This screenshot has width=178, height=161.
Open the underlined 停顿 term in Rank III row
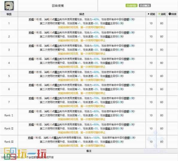(127, 138)
